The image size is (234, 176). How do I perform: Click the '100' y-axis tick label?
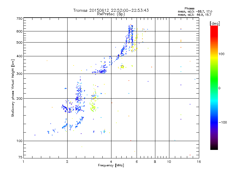coord(19,141)
